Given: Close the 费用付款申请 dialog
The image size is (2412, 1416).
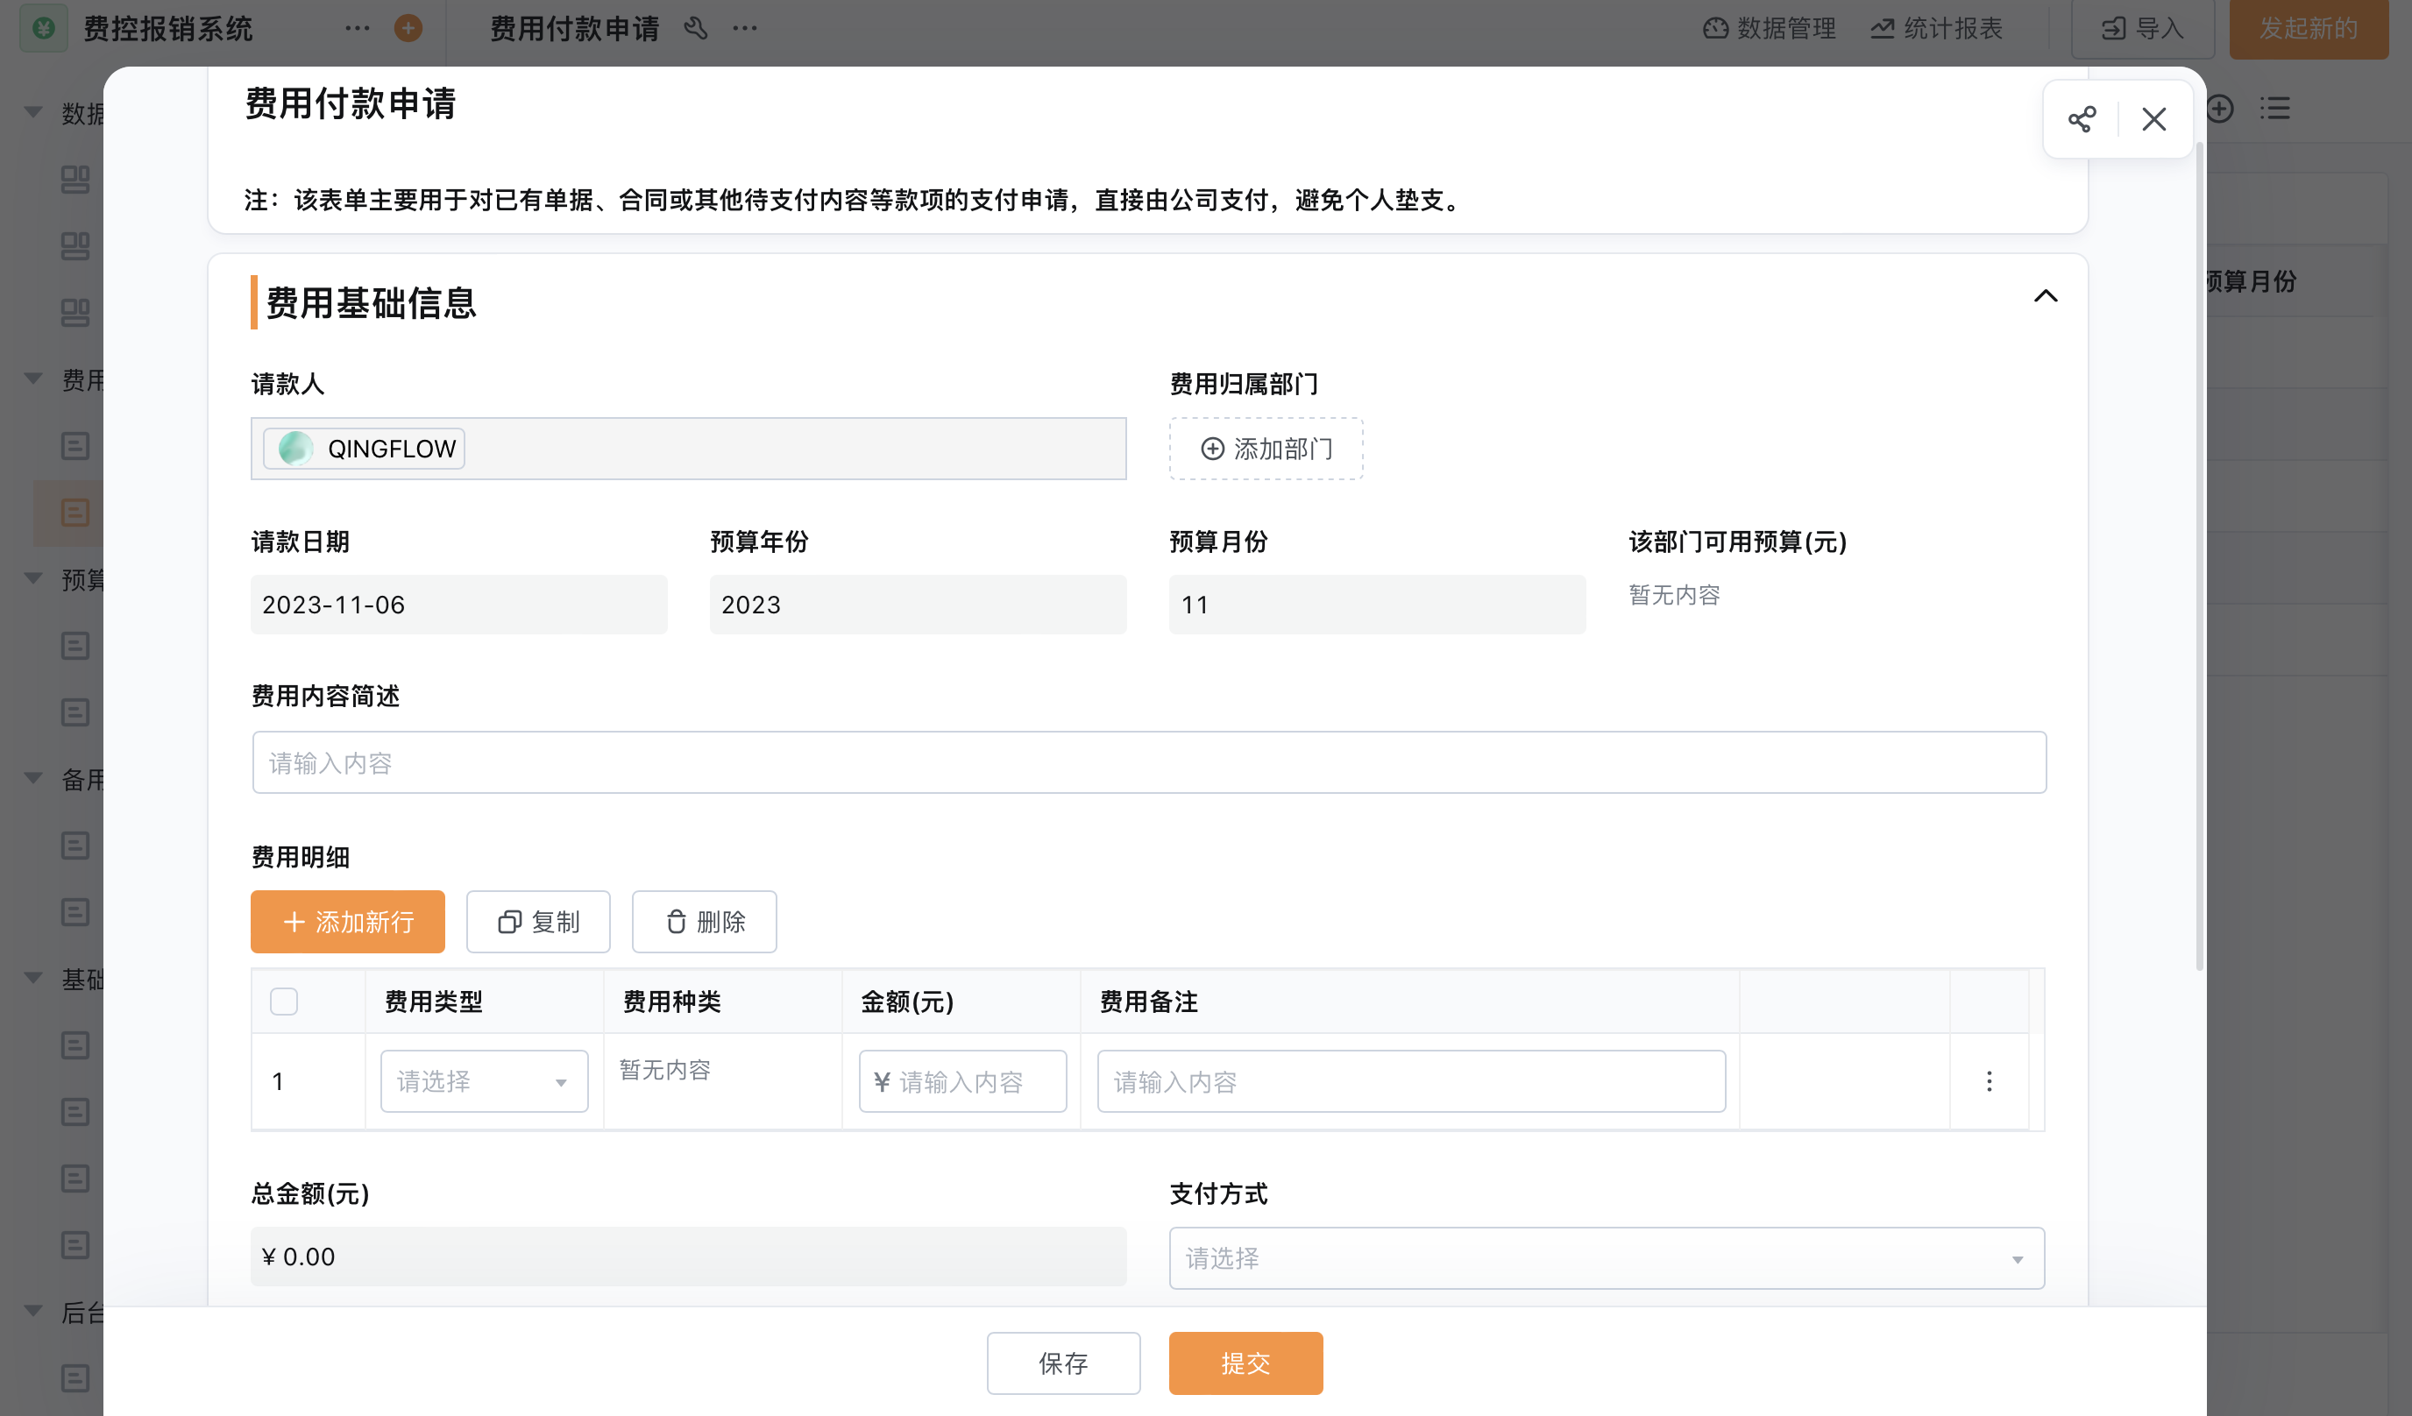Looking at the screenshot, I should coord(2153,118).
